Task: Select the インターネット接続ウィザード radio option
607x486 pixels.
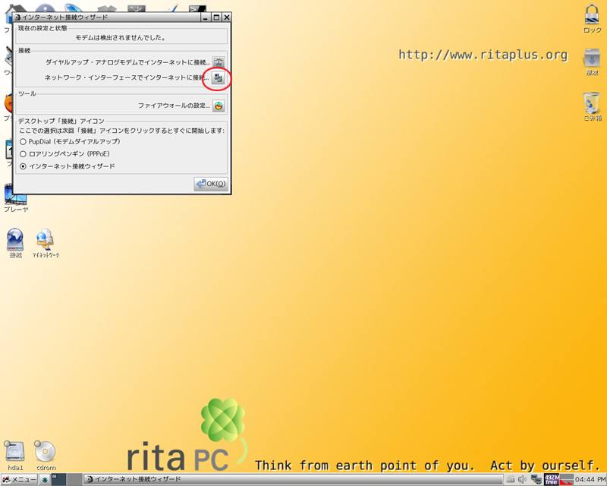Action: click(23, 166)
